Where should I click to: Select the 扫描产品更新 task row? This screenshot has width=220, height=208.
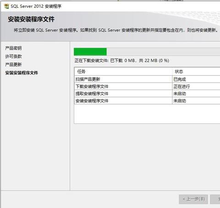click(147, 79)
